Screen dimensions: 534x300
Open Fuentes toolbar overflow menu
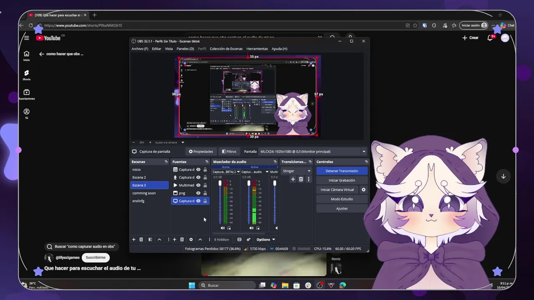[209, 240]
